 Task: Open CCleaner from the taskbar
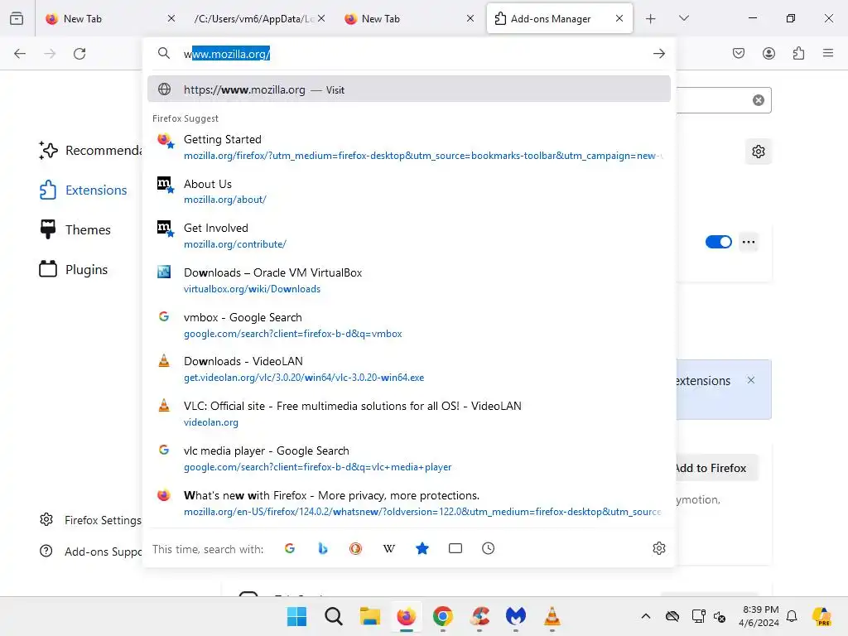point(479,616)
